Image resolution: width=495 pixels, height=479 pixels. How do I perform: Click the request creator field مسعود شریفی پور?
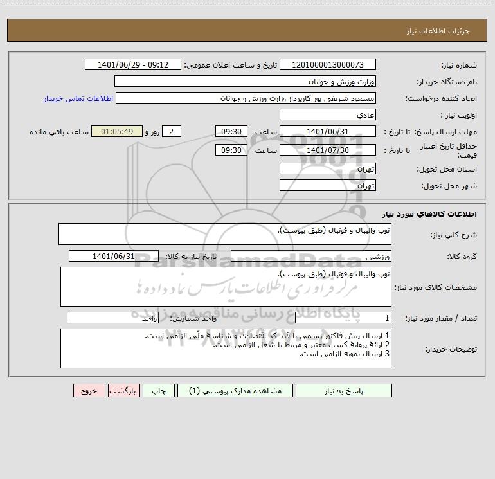click(246, 98)
